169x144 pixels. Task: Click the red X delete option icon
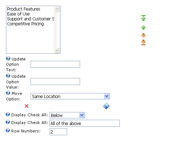(27, 106)
